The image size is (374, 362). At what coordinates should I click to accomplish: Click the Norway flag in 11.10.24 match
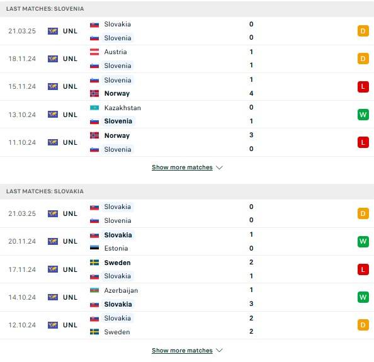(94, 135)
